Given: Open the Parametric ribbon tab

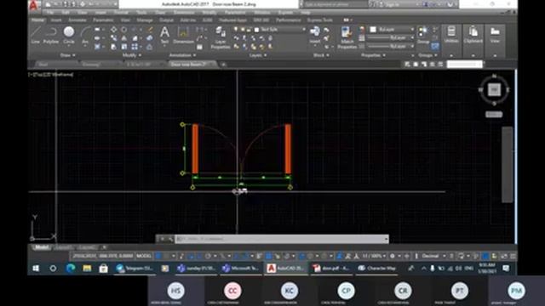Looking at the screenshot, I should pyautogui.click(x=103, y=20).
